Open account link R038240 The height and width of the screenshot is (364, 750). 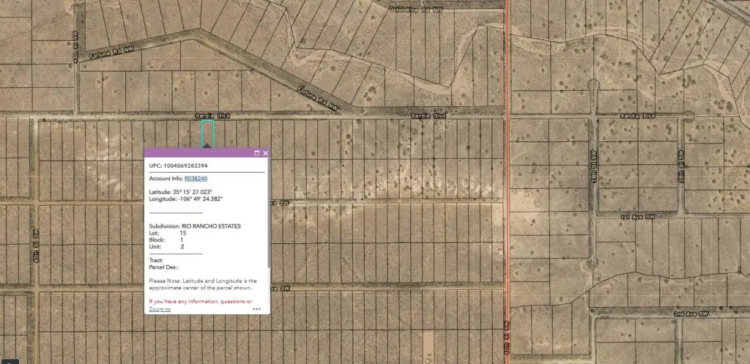point(196,179)
